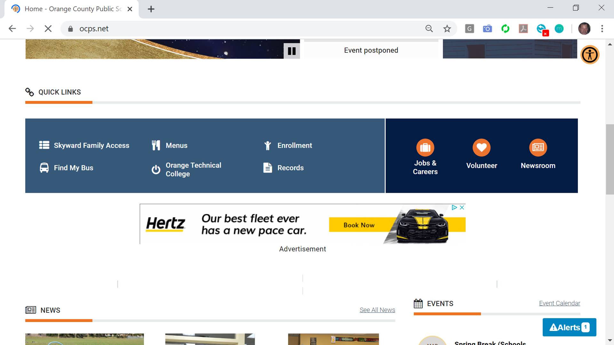The width and height of the screenshot is (614, 345).
Task: Open a new browser tab
Action: tap(151, 9)
